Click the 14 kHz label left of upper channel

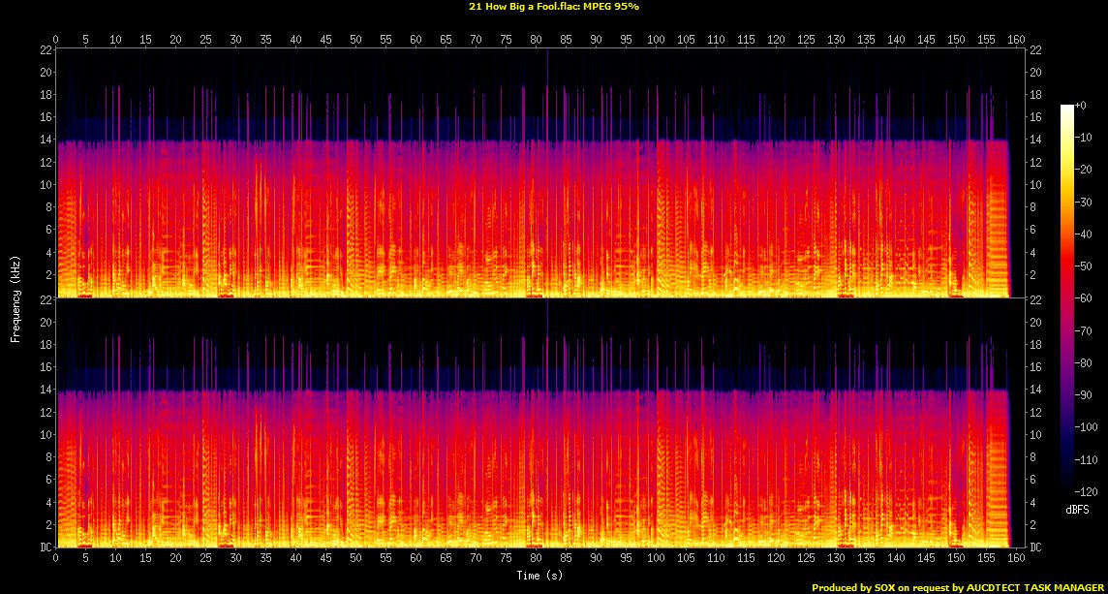coord(45,140)
